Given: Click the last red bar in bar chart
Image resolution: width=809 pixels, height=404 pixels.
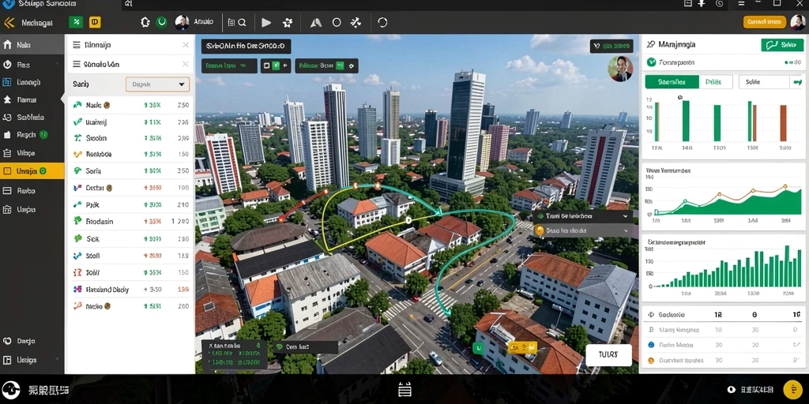Looking at the screenshot, I should pos(783,123).
